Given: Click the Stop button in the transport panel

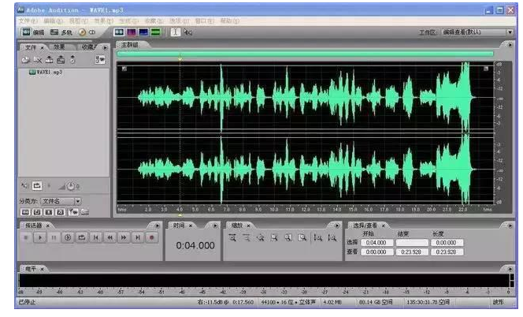Looking at the screenshot, I should click(26, 237).
